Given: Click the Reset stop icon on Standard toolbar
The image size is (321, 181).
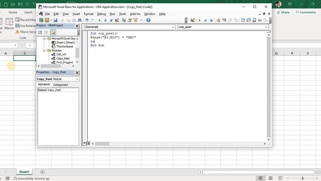Looking at the screenshot, I should [111, 20].
